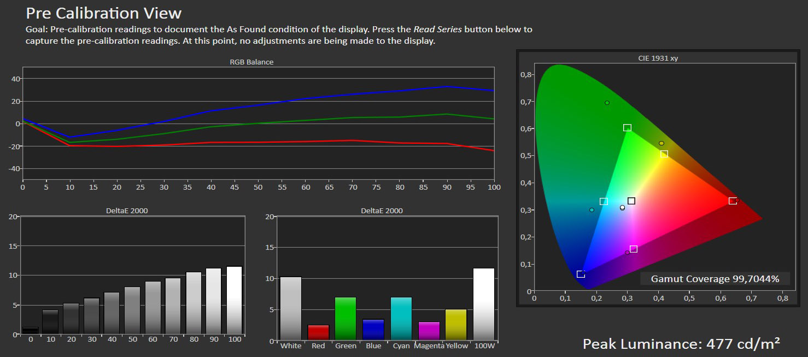Screen dimensions: 808x357
Task: Select the Green bar in DeltaE 2000 chart
Action: click(x=346, y=319)
